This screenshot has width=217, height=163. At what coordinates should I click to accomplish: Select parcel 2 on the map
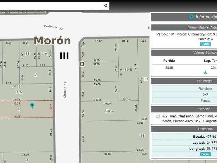pos(36,75)
